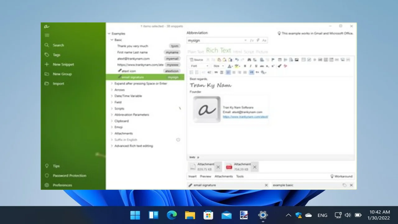
Task: Click the tag icon beside example basic
Action: [x=345, y=185]
